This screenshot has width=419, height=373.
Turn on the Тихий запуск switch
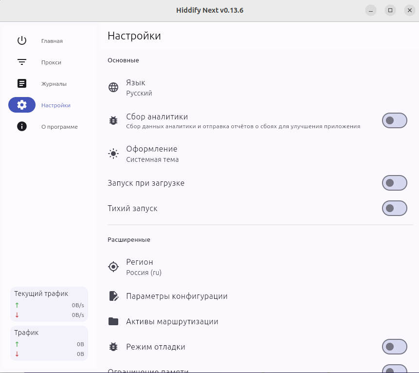394,208
